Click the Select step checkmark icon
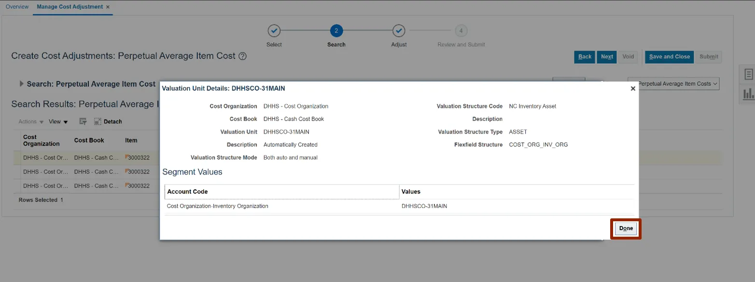The height and width of the screenshot is (282, 755). tap(274, 31)
